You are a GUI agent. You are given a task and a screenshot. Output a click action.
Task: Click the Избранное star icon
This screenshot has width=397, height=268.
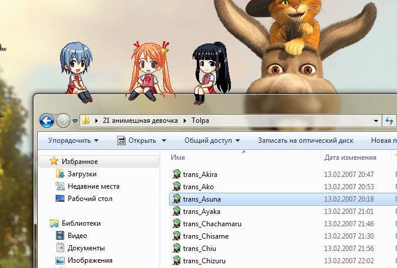[54, 161]
